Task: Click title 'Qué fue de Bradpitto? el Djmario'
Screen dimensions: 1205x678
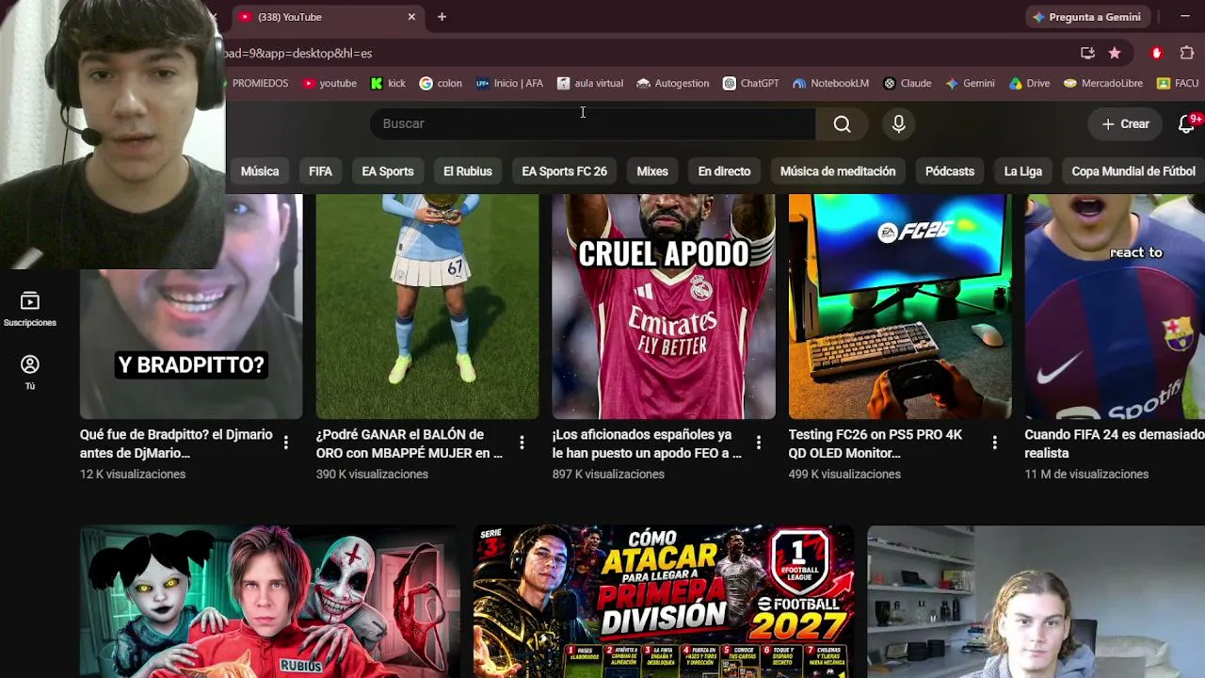Action: tap(176, 444)
